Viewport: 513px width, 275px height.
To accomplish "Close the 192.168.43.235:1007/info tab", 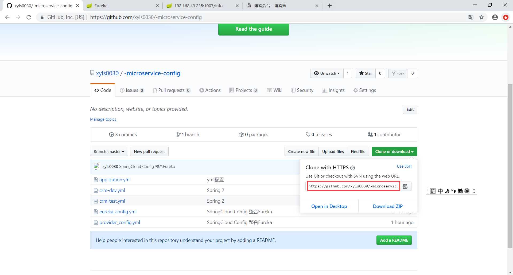I will point(237,6).
